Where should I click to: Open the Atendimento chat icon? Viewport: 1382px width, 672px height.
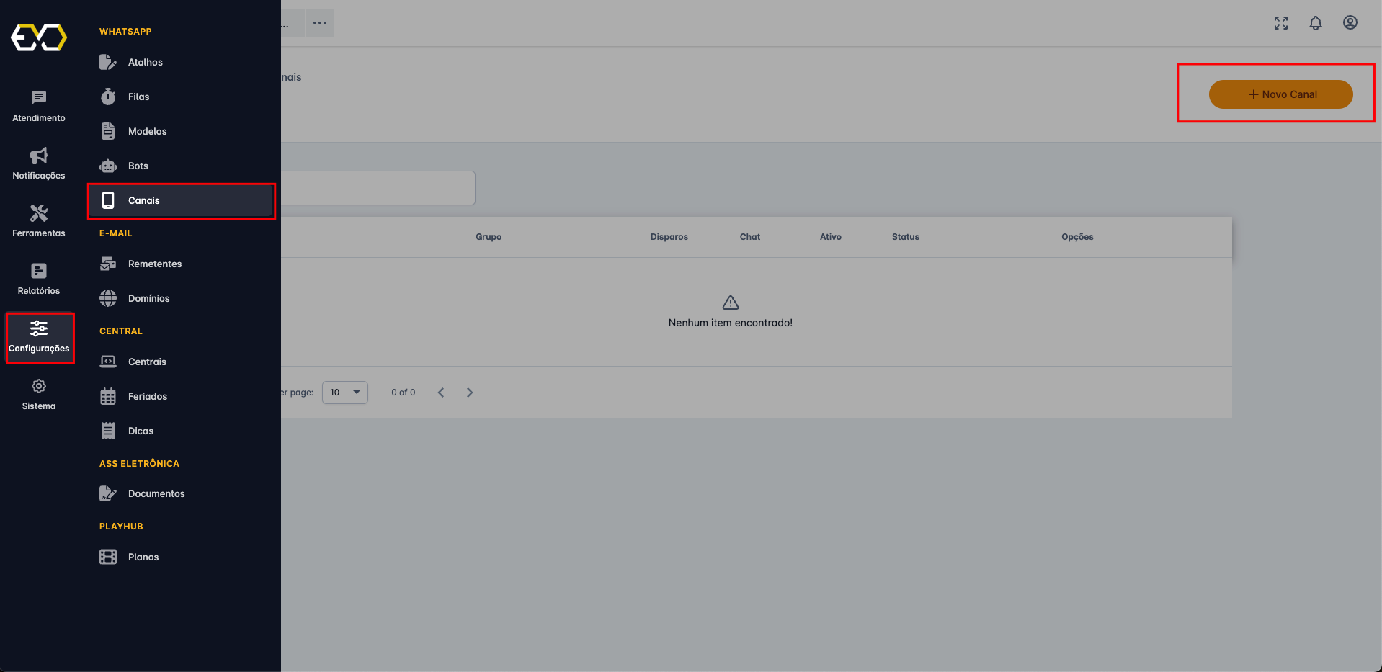tap(39, 98)
